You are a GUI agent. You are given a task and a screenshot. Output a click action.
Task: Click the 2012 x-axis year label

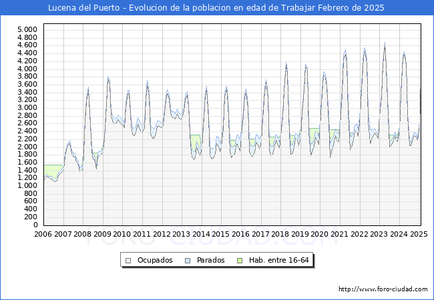point(162,234)
